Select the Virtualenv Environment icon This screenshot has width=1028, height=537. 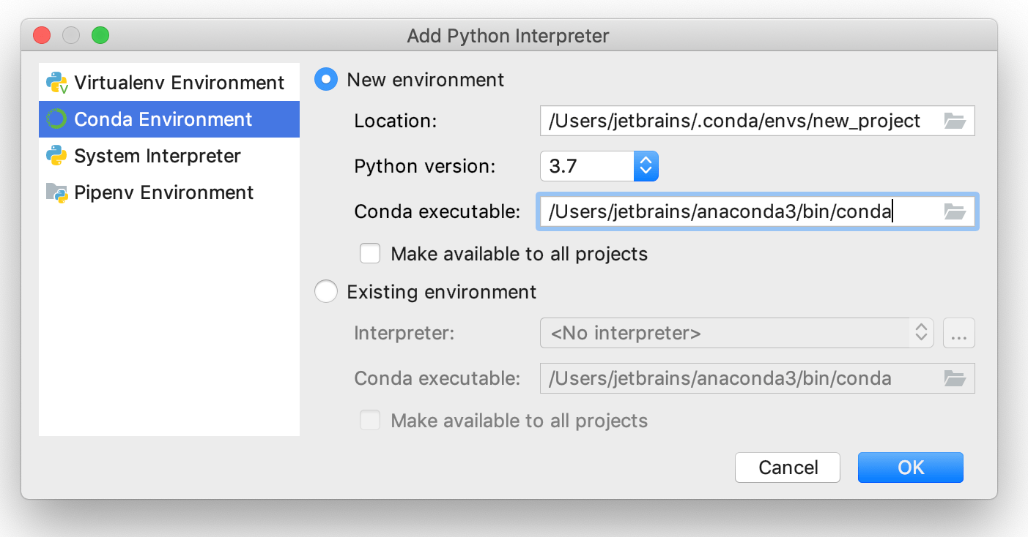(57, 82)
